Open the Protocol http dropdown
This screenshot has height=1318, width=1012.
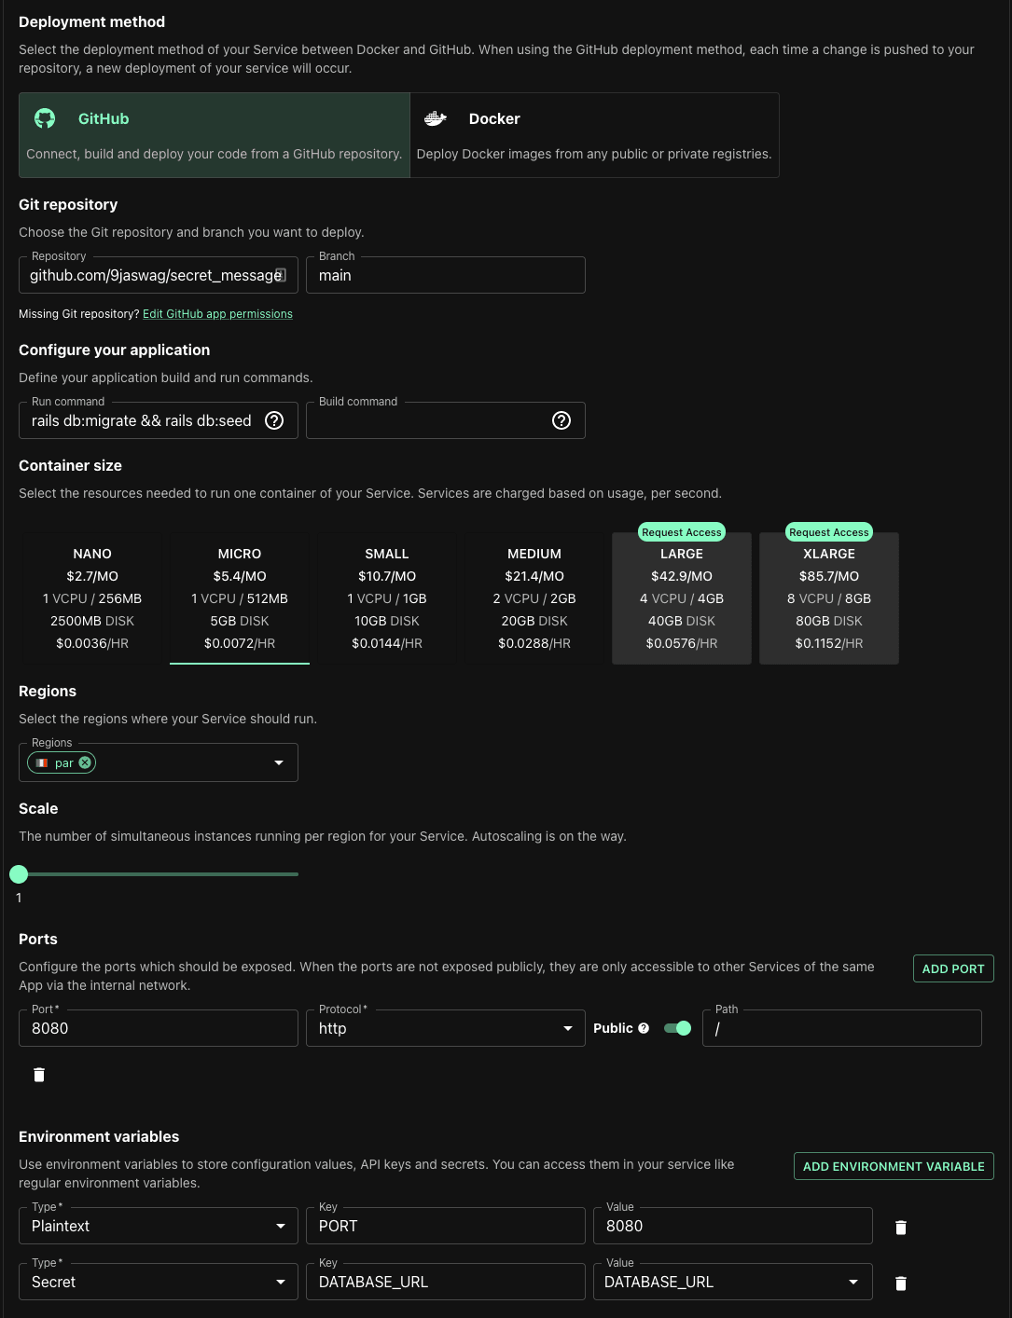(x=567, y=1028)
